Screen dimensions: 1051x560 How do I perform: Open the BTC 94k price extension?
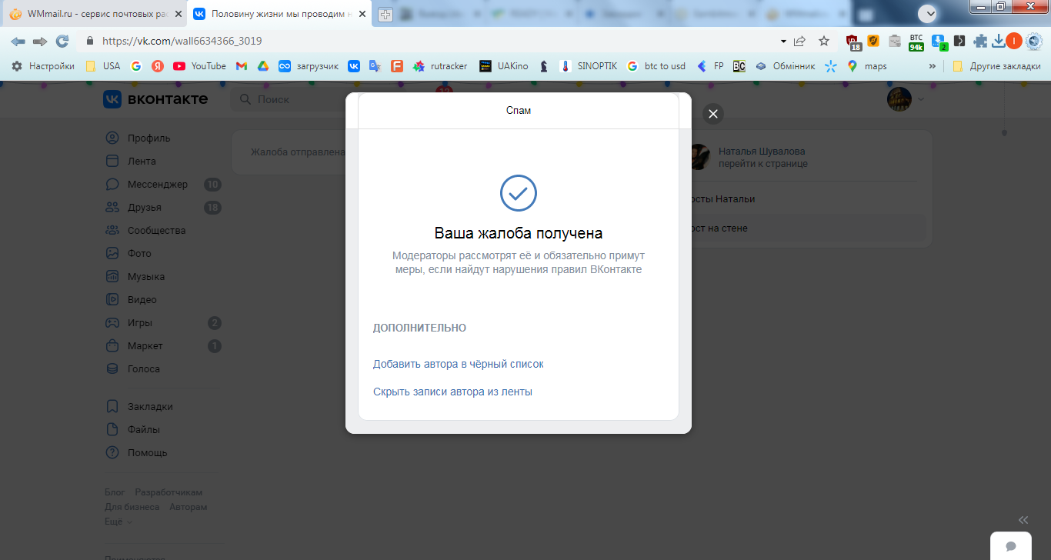point(916,42)
